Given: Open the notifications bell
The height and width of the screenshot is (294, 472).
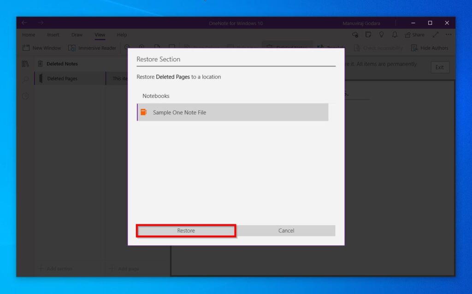Looking at the screenshot, I should (x=395, y=35).
